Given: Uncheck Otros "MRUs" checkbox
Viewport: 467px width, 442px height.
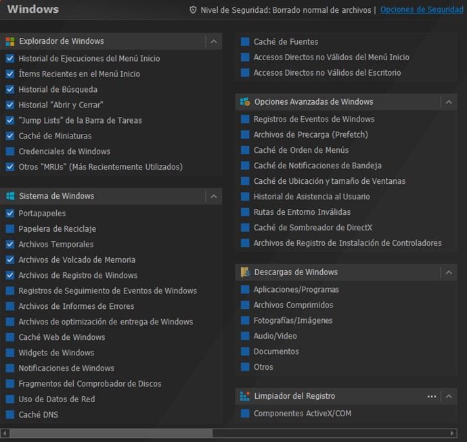Looking at the screenshot, I should (10, 167).
